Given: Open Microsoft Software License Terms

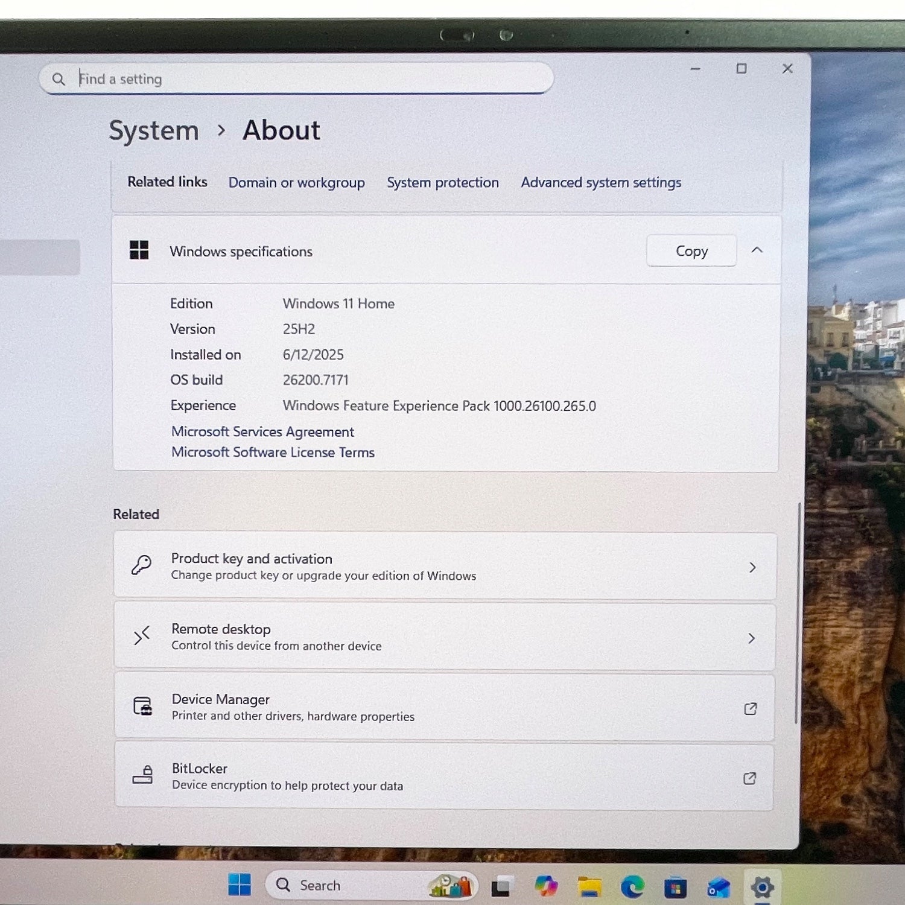Looking at the screenshot, I should [x=273, y=453].
